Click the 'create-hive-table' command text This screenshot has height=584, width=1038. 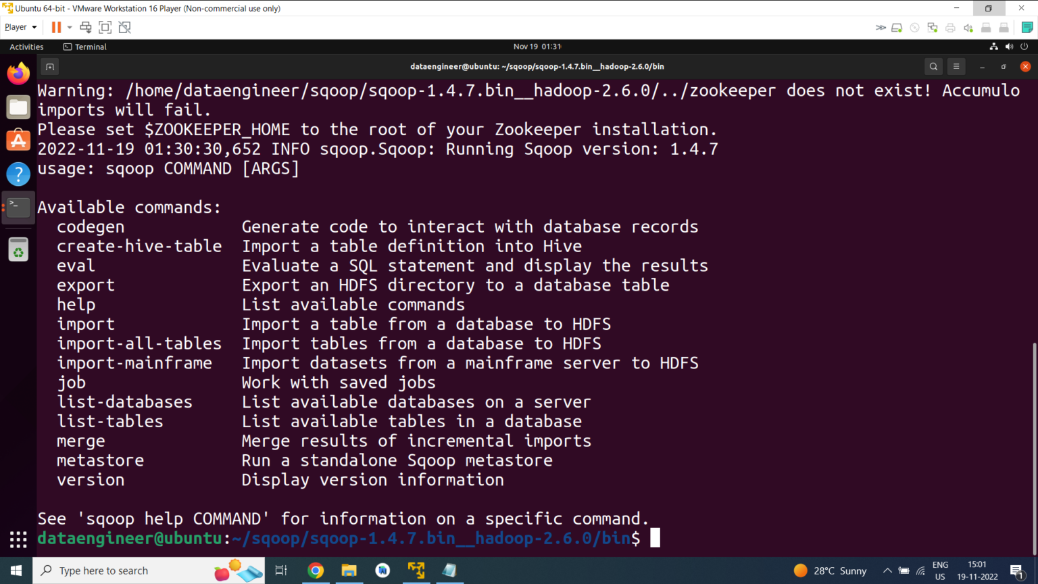[x=139, y=246]
